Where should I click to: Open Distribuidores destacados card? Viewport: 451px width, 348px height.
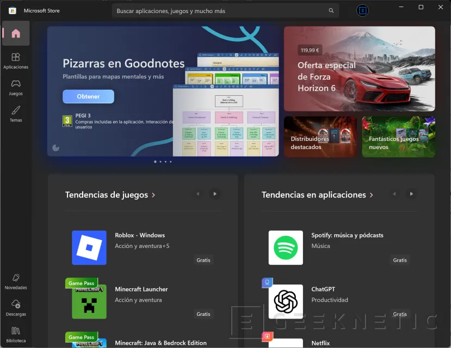point(320,137)
